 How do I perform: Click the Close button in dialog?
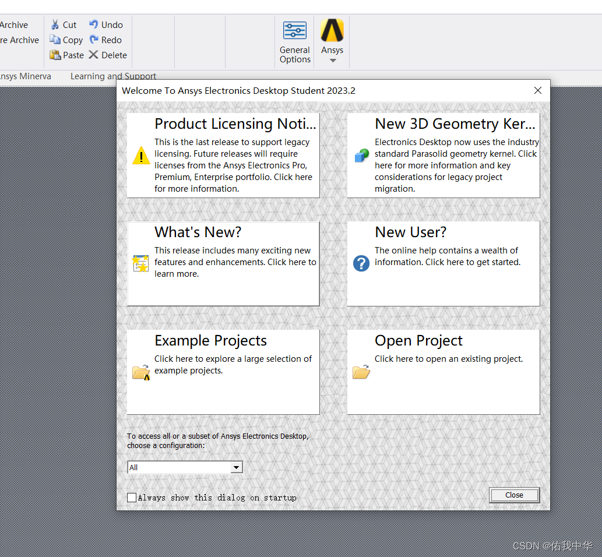pos(514,495)
